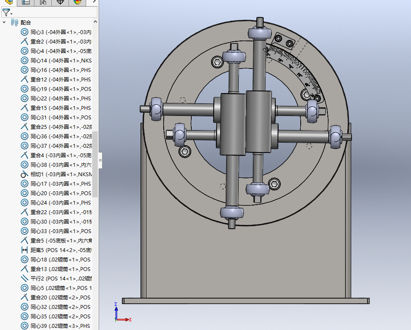Select concentric mate icon of 同心5

point(25,288)
